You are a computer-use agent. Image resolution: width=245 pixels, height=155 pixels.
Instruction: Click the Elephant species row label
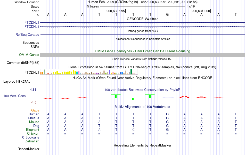coord(33,130)
